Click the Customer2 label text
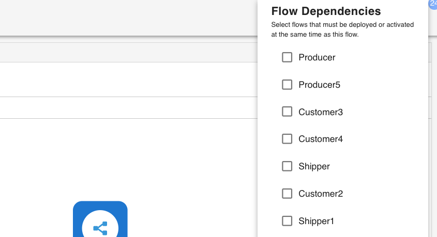 tap(321, 194)
